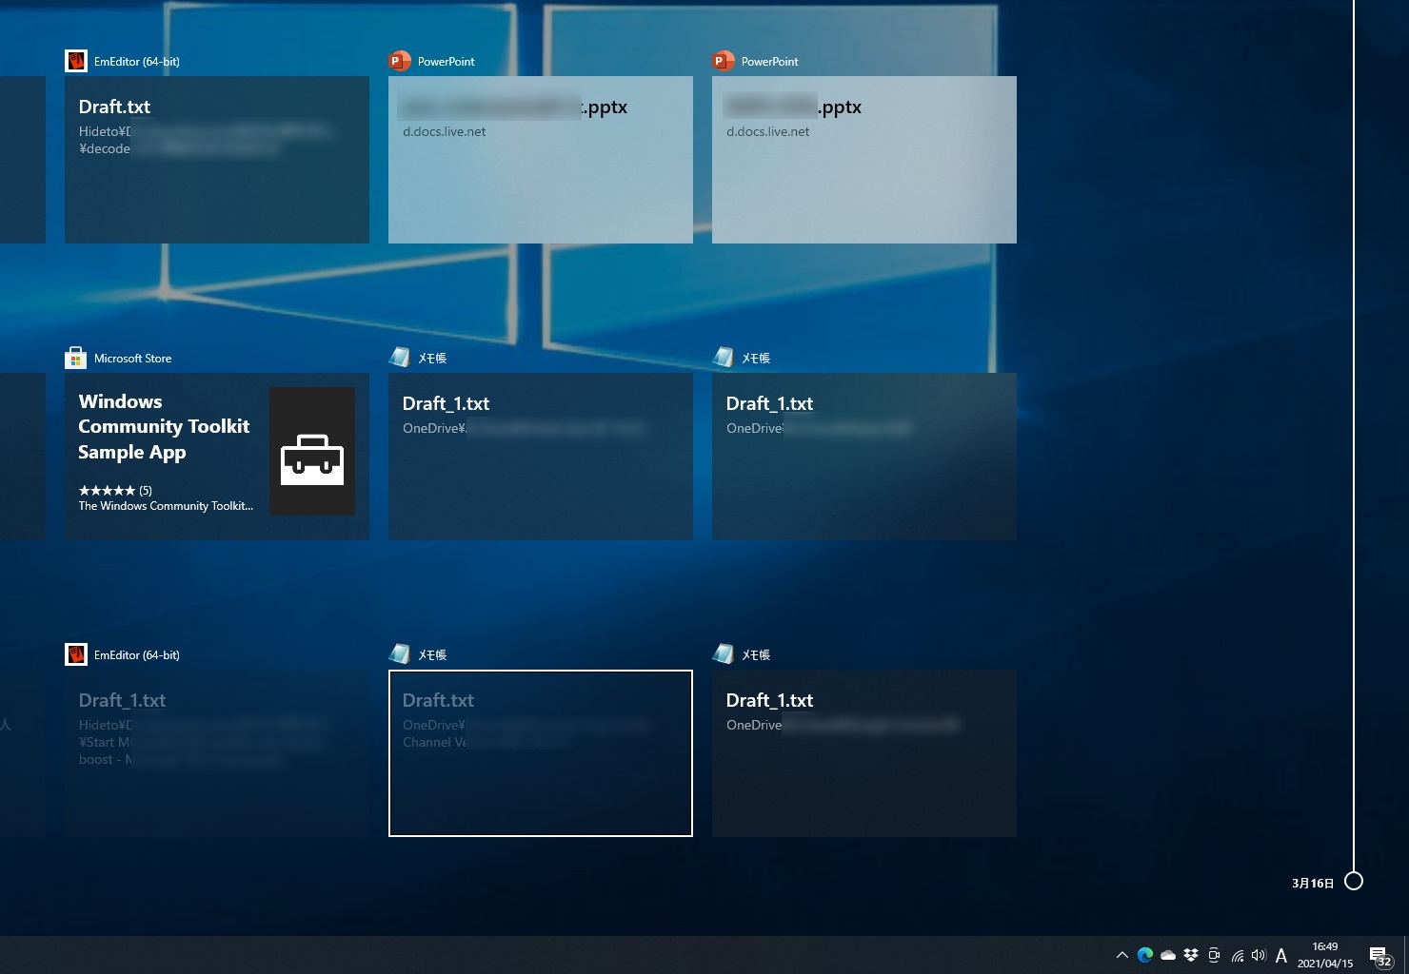Open the Notepad Draft_1.txt card right of the outlined Draft.txt card
The image size is (1409, 974).
coord(864,753)
